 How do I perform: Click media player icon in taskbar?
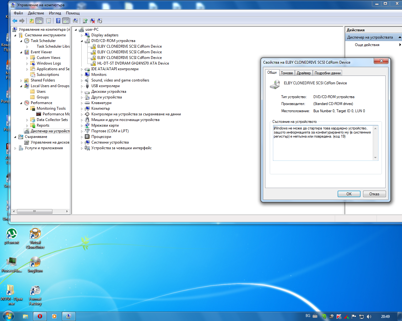(54, 316)
